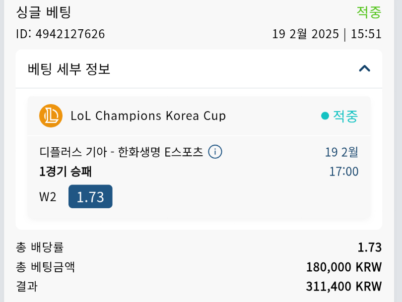Click the 싱글 베팅 title
The width and height of the screenshot is (402, 302).
coord(44,12)
